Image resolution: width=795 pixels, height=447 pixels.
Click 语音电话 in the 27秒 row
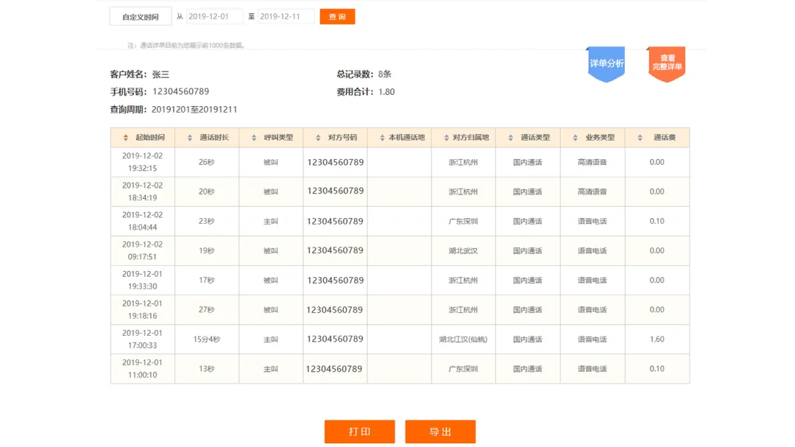coord(592,309)
